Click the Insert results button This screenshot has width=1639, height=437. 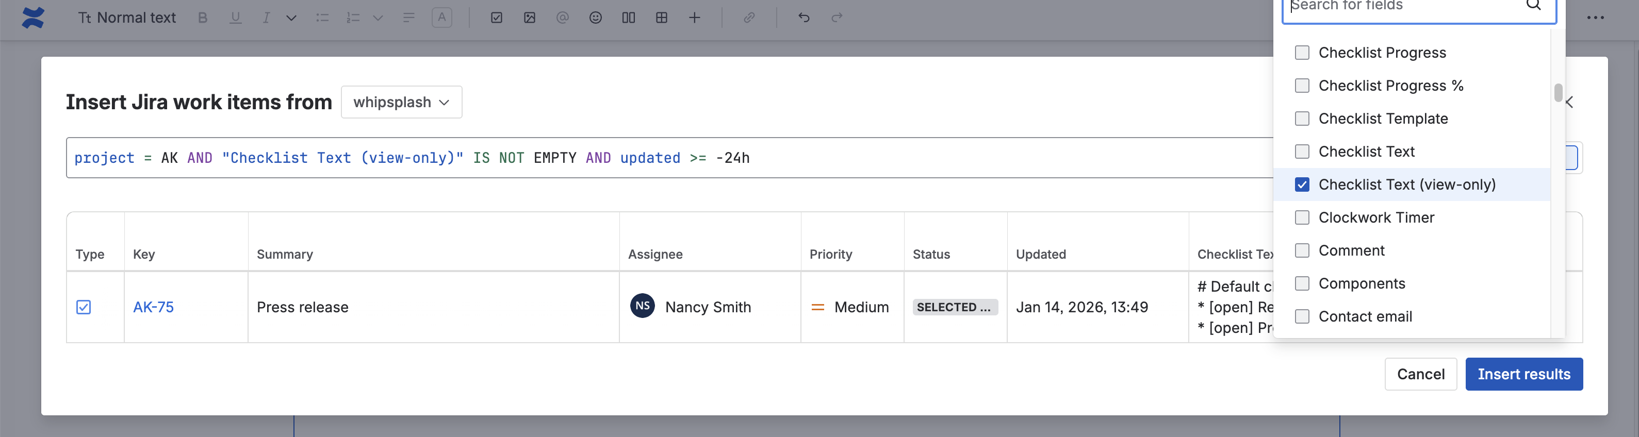pos(1524,374)
